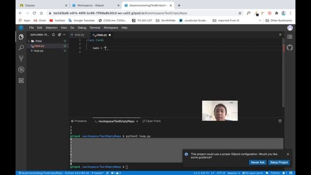311x175 pixels.
Task: Open the Workspace menu
Action: [111, 28]
